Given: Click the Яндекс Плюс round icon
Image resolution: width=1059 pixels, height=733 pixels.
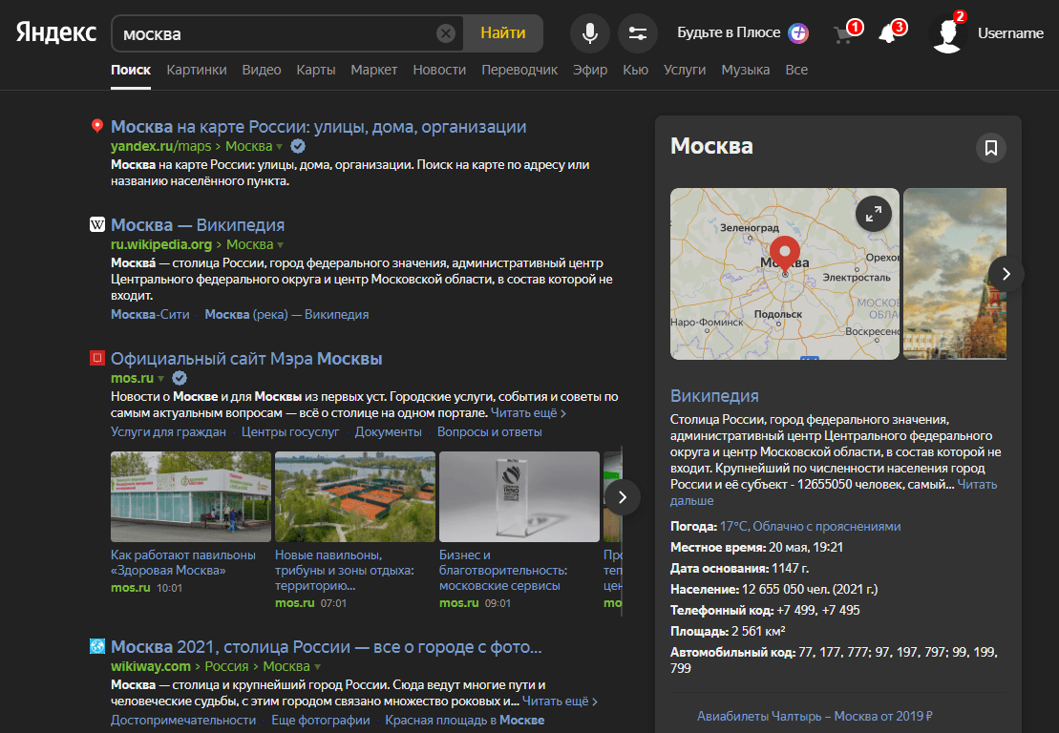Looking at the screenshot, I should coord(798,33).
